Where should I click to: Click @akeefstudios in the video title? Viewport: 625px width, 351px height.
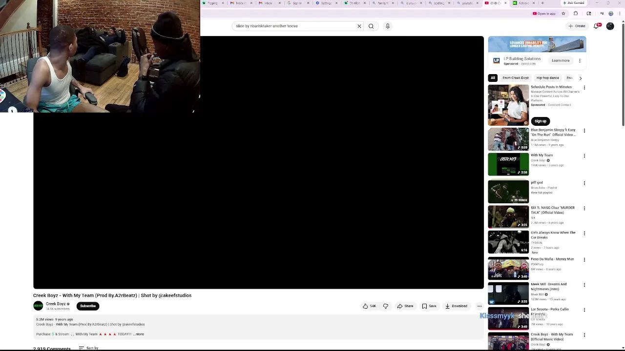[175, 295]
